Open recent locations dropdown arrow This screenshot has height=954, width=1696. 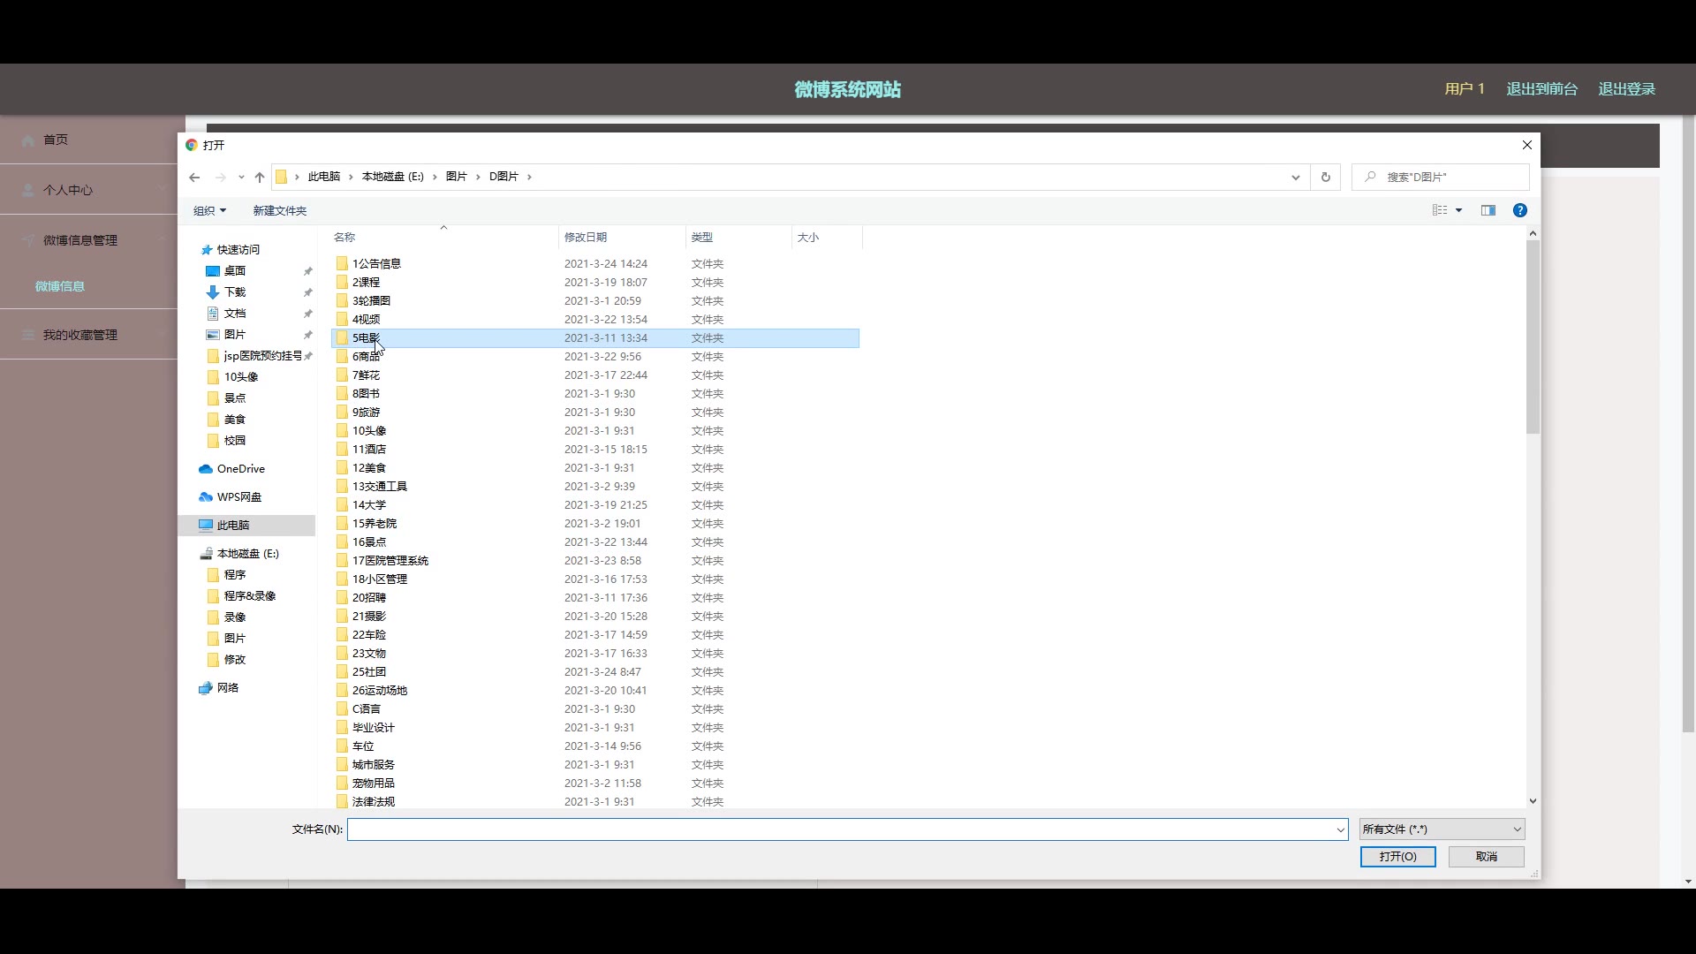pyautogui.click(x=241, y=177)
